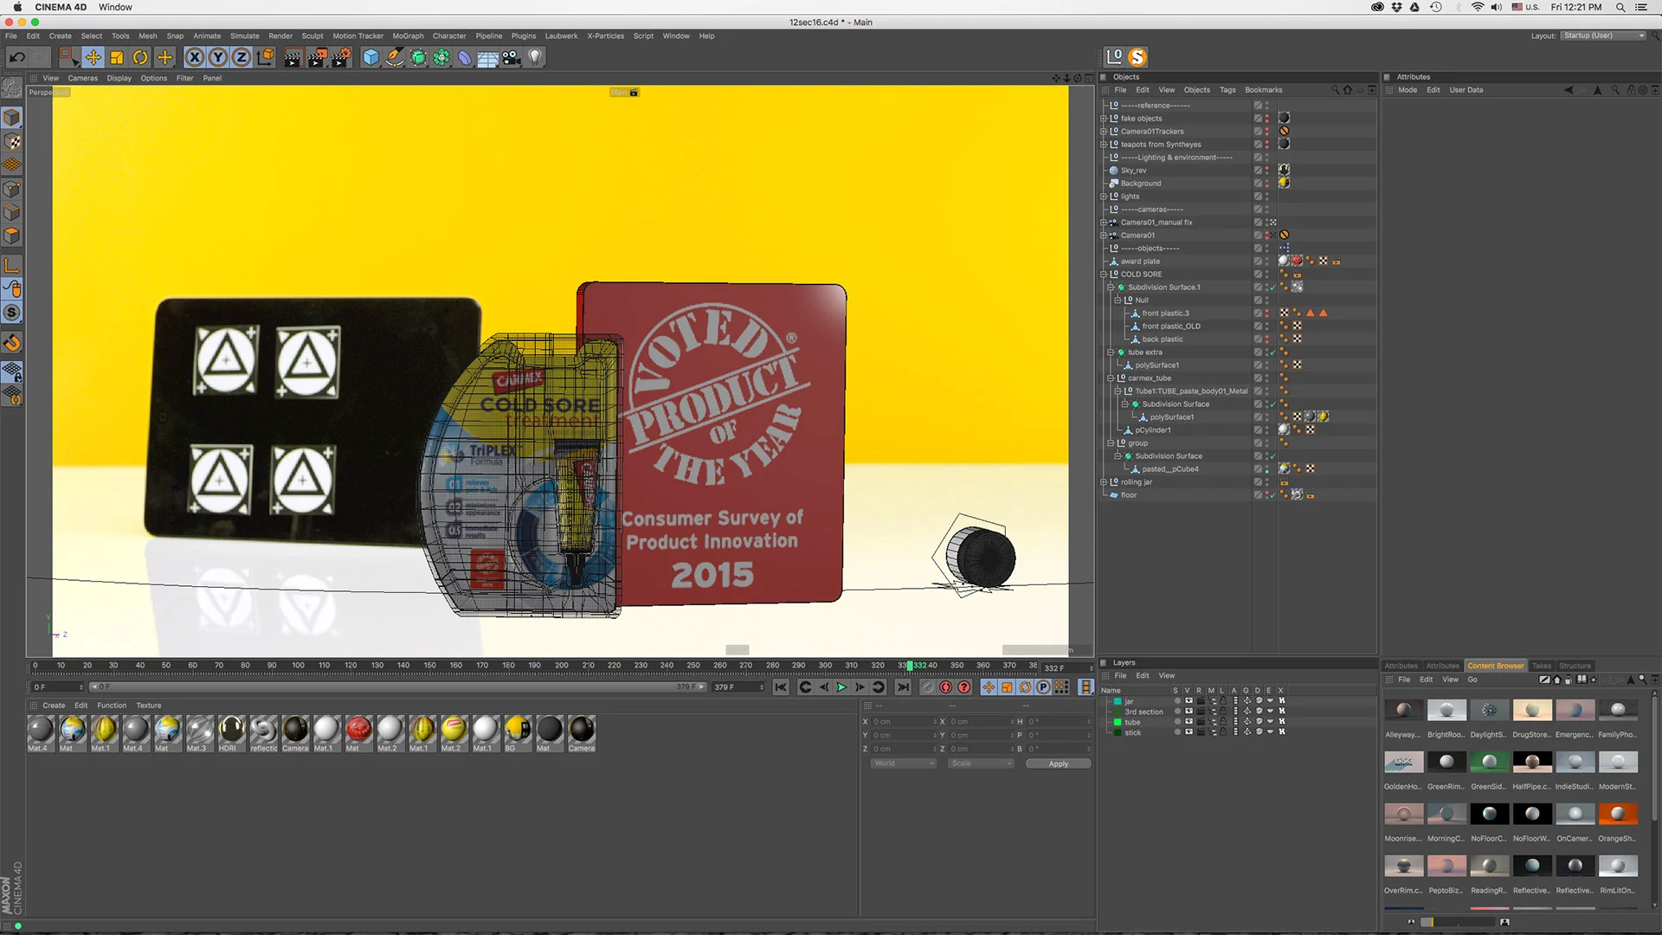Render to Picture Viewer
Screen dimensions: 1662x935
[x=317, y=57]
